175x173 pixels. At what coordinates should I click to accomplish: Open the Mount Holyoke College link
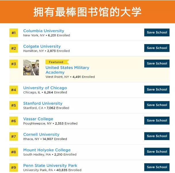(47, 150)
